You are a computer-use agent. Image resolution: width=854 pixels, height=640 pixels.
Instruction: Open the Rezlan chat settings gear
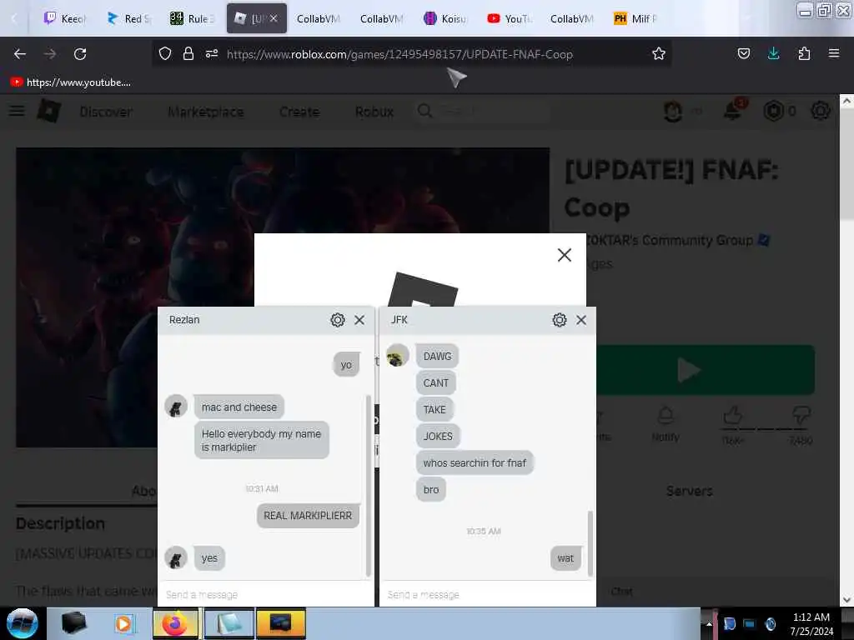point(338,320)
